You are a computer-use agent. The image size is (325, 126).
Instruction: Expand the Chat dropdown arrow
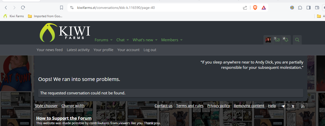pyautogui.click(x=128, y=40)
